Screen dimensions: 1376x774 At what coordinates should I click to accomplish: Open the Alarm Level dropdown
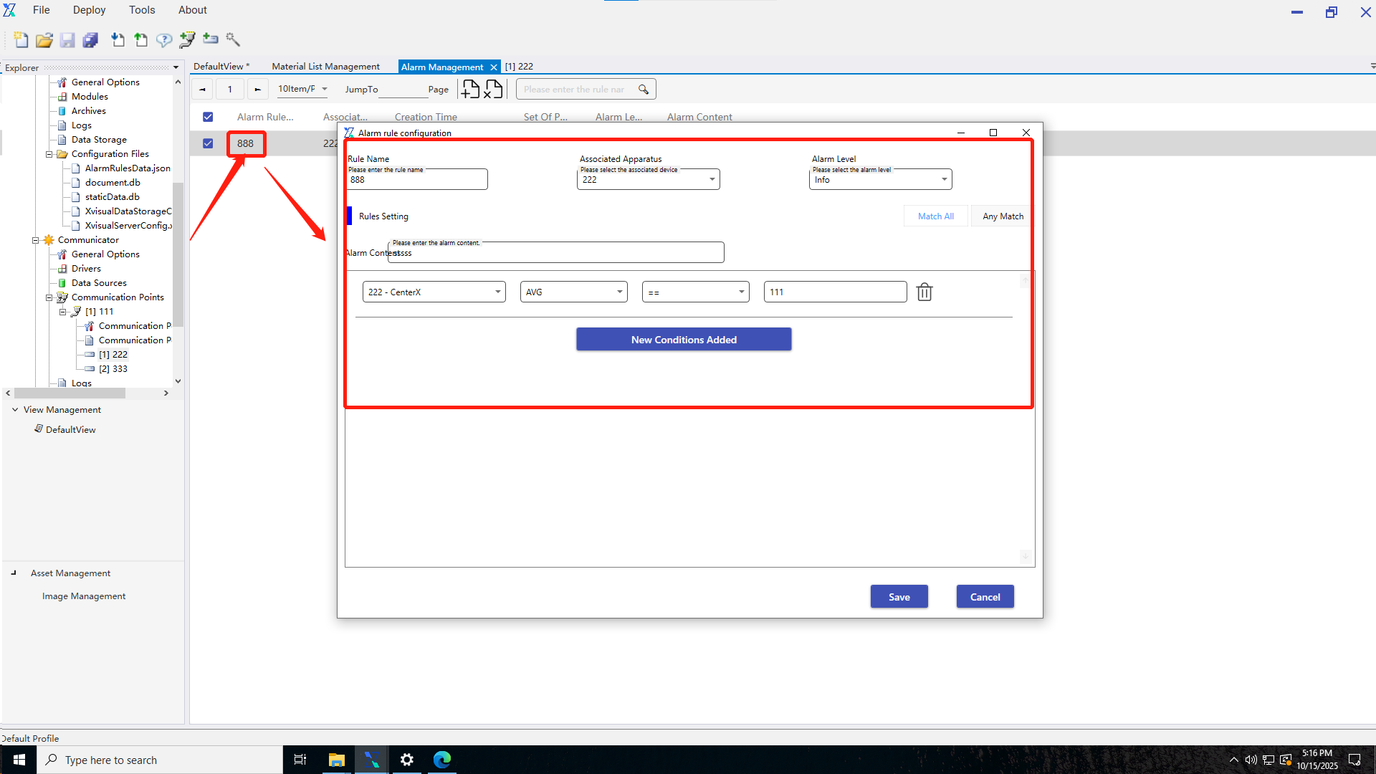coord(944,179)
